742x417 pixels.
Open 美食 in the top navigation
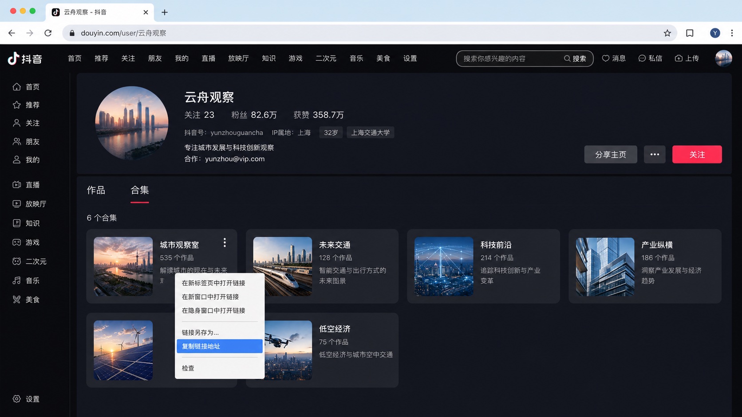point(383,58)
